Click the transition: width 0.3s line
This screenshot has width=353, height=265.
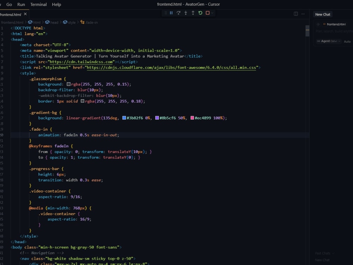[71, 180]
